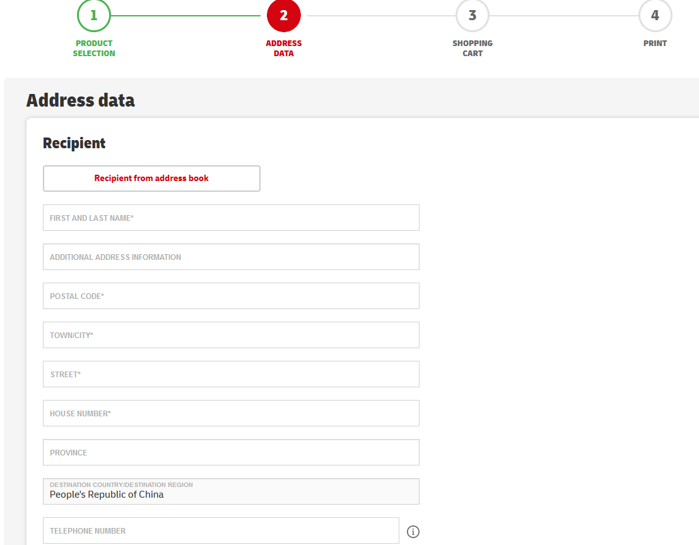Click the Destination Country field showing China
This screenshot has height=545, width=699.
click(x=231, y=491)
